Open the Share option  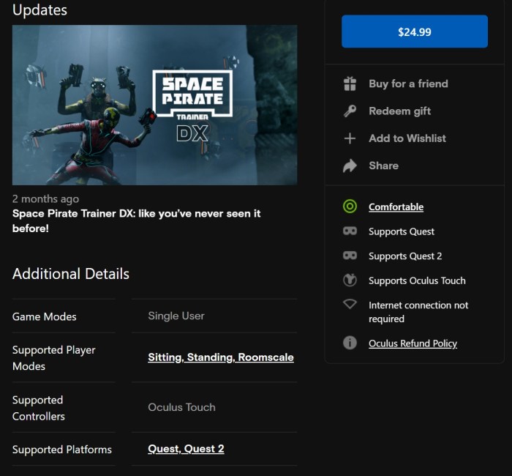[x=383, y=166]
